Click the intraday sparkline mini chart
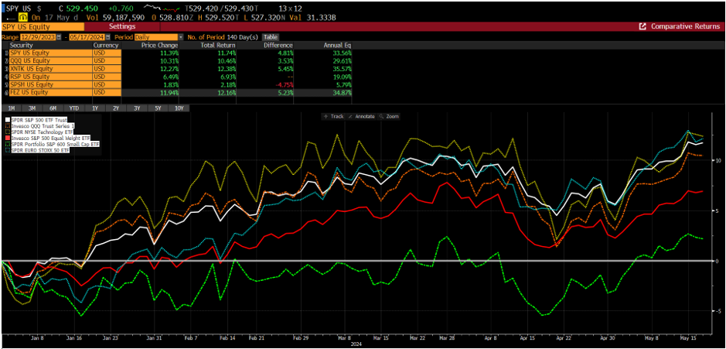 pos(162,8)
